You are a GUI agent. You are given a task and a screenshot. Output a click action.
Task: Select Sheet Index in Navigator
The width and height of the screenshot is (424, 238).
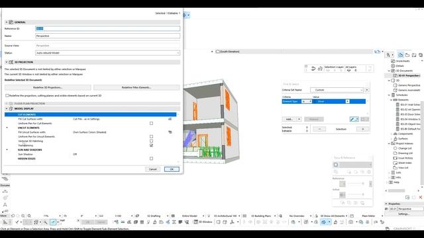point(405,163)
